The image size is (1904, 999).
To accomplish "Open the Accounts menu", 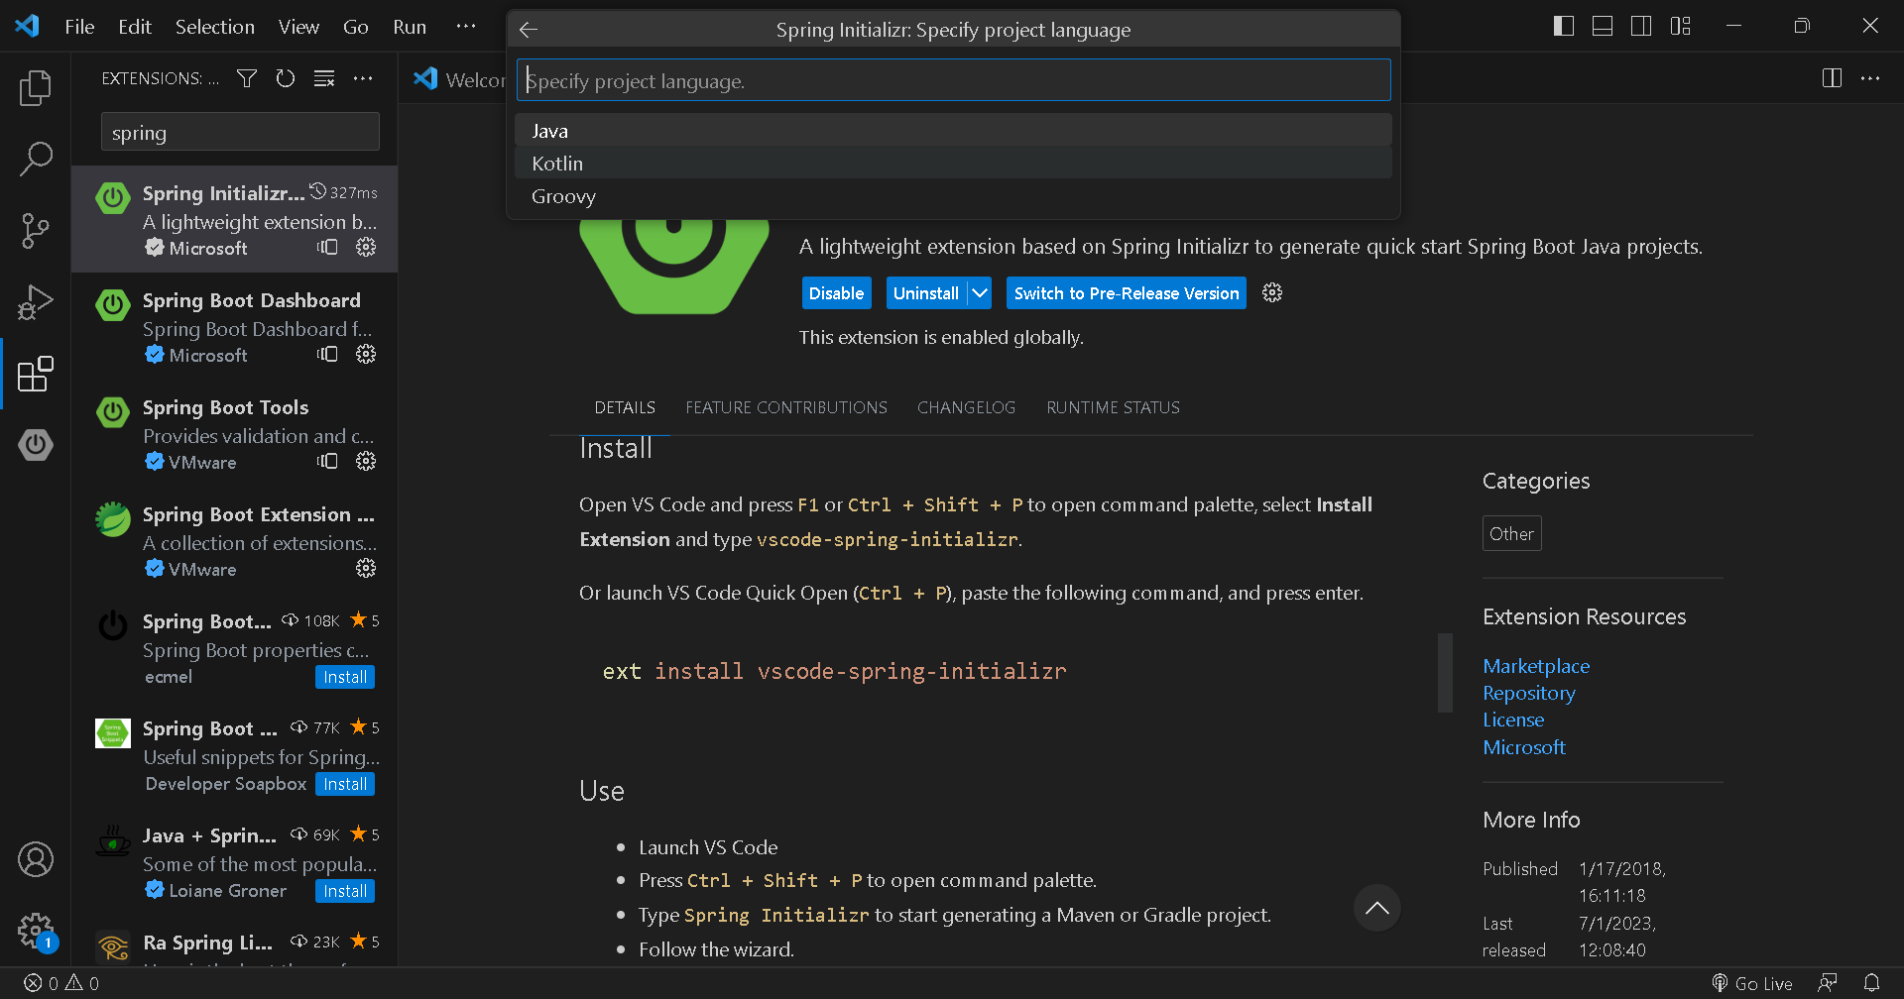I will click(x=36, y=859).
